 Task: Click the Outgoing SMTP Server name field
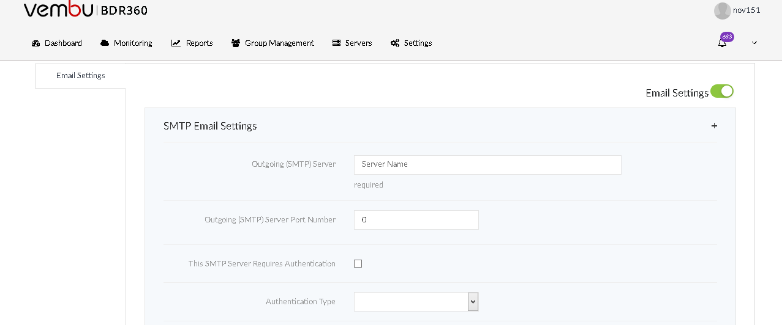point(487,165)
